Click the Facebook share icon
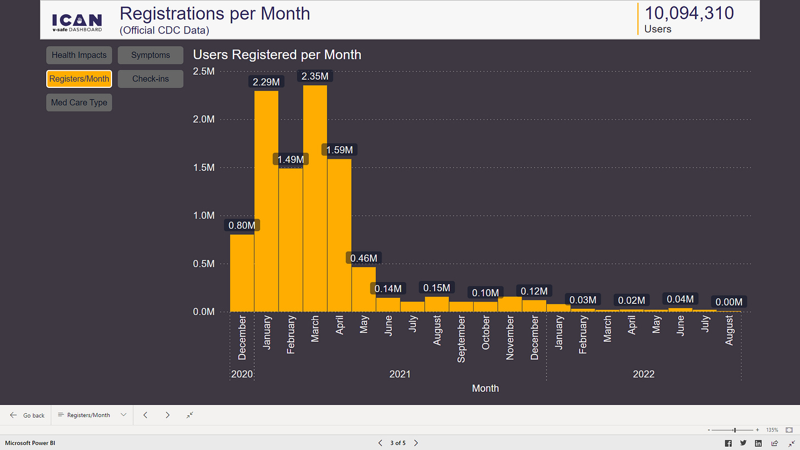Image resolution: width=800 pixels, height=450 pixels. point(728,443)
